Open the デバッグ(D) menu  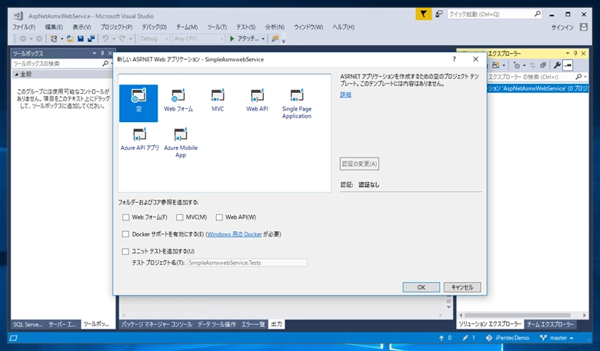click(154, 27)
